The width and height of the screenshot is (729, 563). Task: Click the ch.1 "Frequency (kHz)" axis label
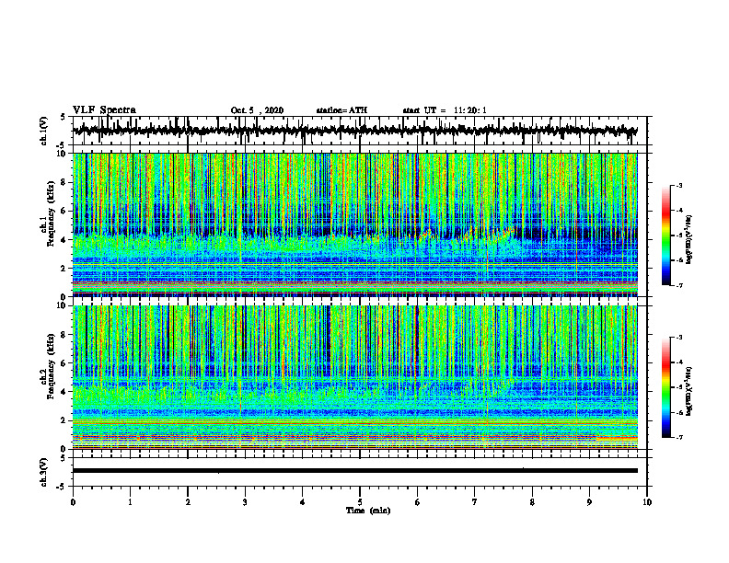[52, 213]
